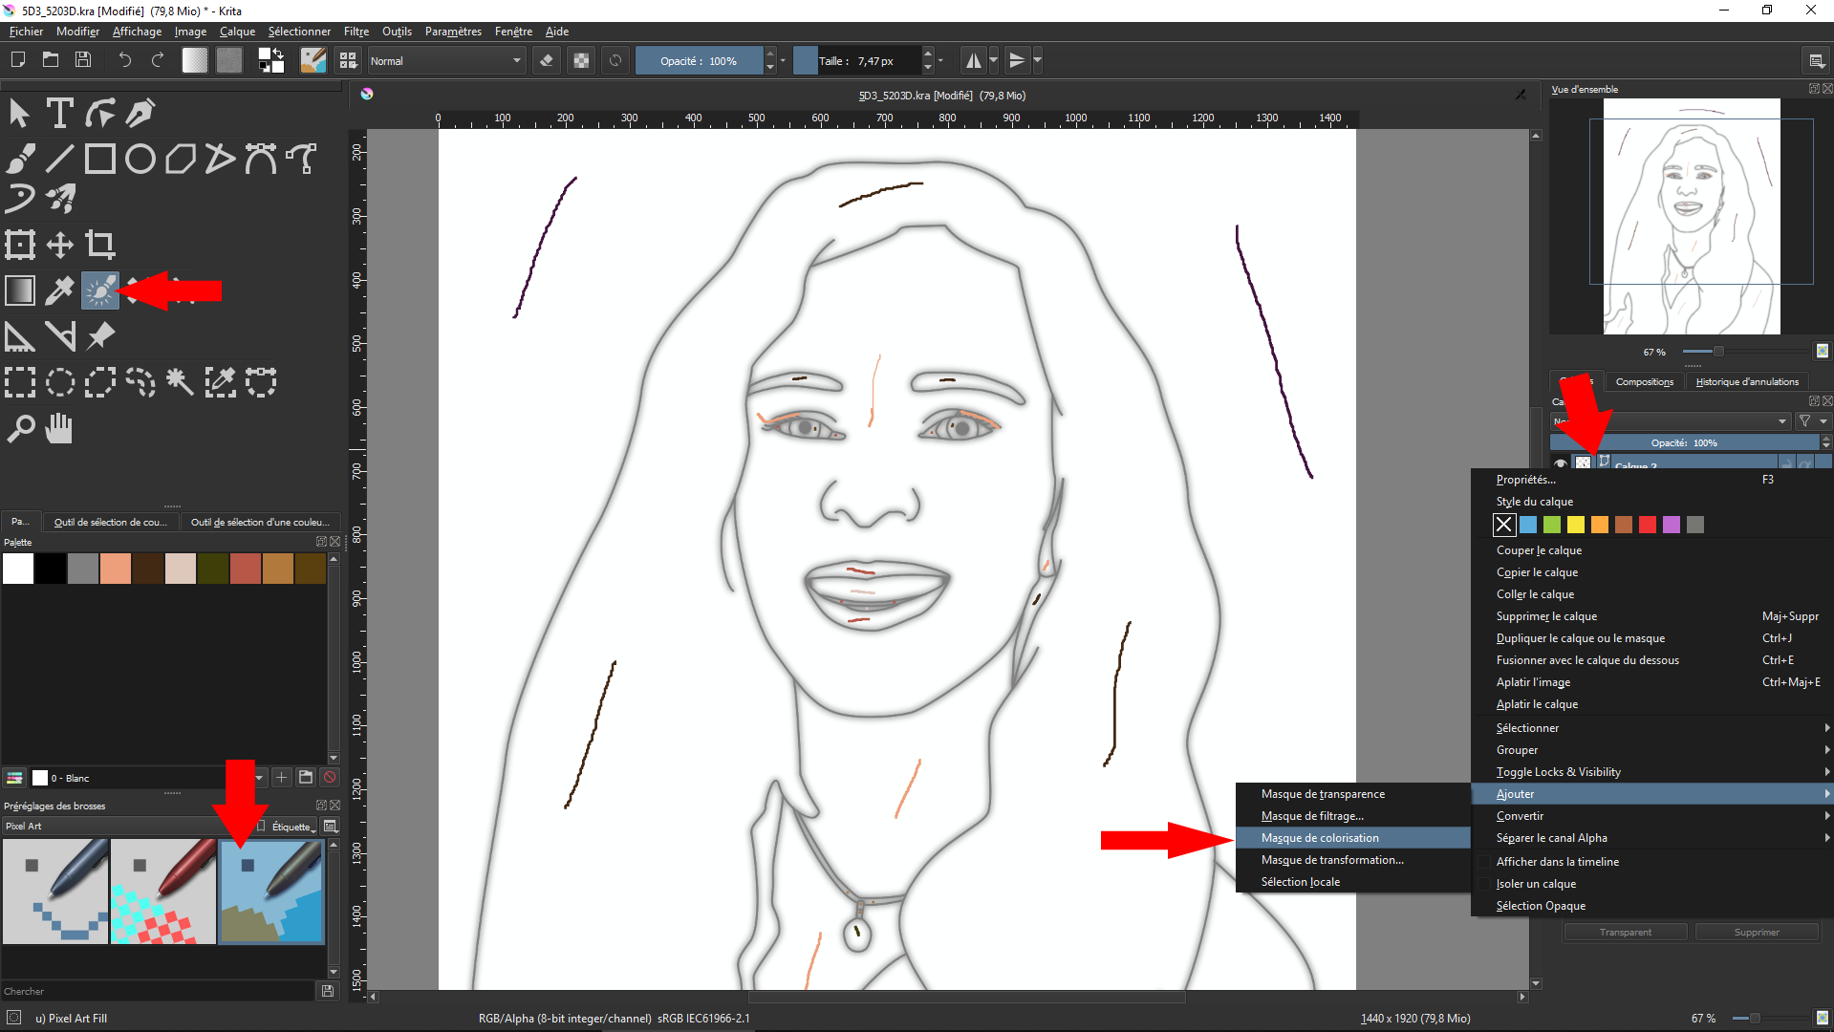Toggle horizontal mirror tool
Viewport: 1834px width, 1032px height.
click(x=973, y=60)
